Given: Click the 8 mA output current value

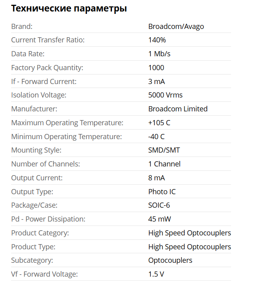Looking at the screenshot, I should (156, 178).
